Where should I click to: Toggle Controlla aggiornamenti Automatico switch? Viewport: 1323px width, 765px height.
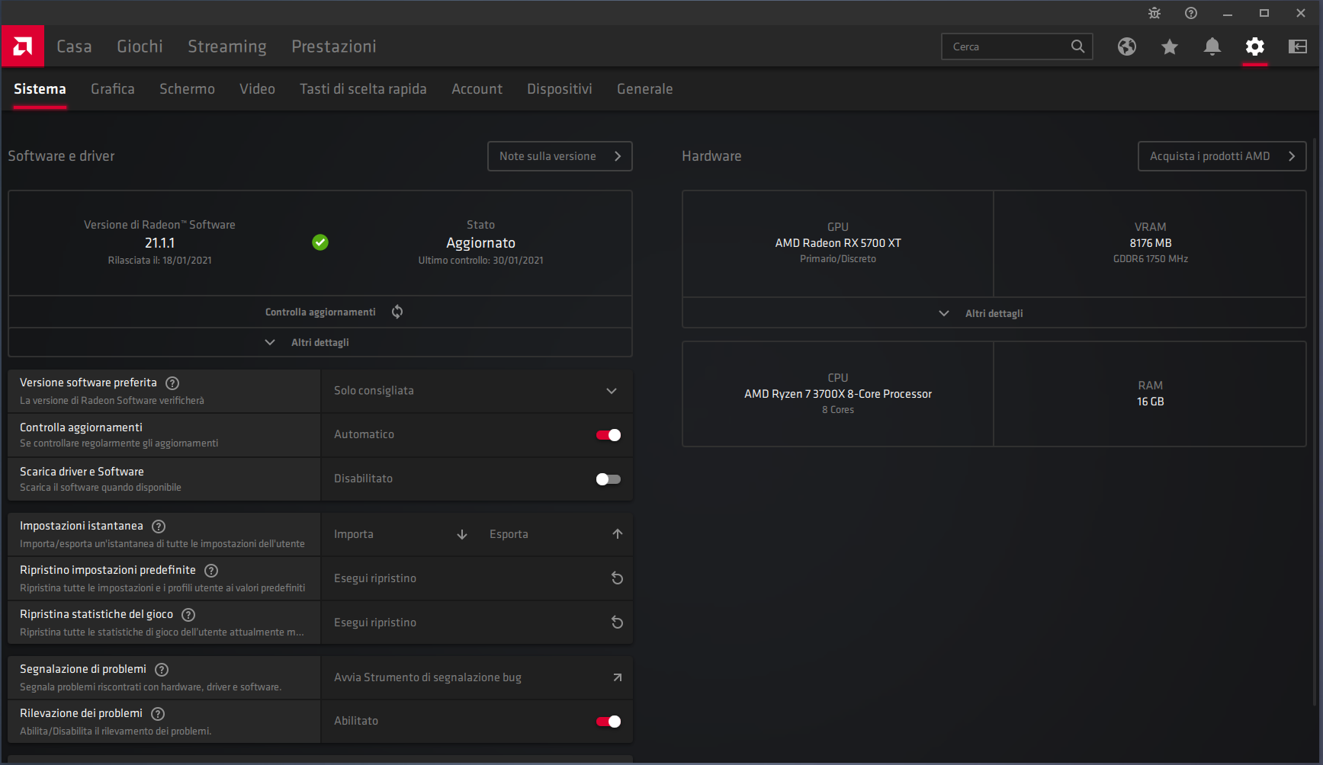coord(609,435)
